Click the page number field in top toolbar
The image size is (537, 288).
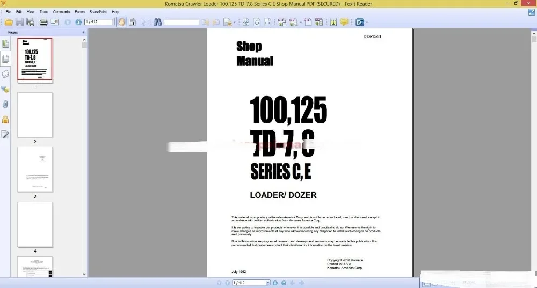click(99, 22)
